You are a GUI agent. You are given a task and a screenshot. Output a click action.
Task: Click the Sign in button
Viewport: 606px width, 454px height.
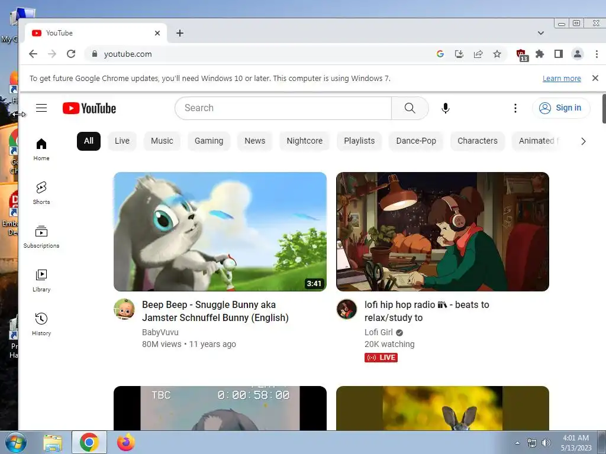click(x=561, y=108)
